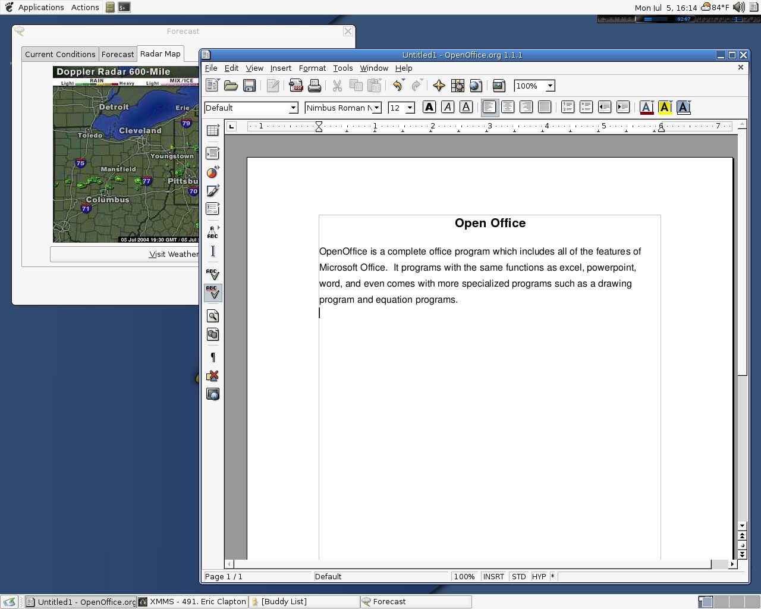The height and width of the screenshot is (609, 761).
Task: Run Spellcheck from sidebar
Action: 213,274
